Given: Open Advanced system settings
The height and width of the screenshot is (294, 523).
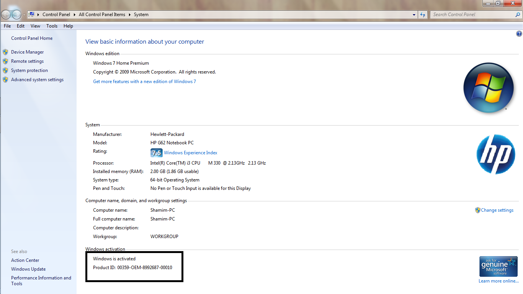Looking at the screenshot, I should [x=37, y=79].
